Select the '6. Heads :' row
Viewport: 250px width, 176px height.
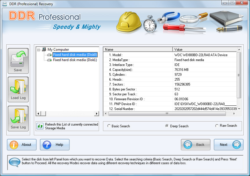[170, 79]
